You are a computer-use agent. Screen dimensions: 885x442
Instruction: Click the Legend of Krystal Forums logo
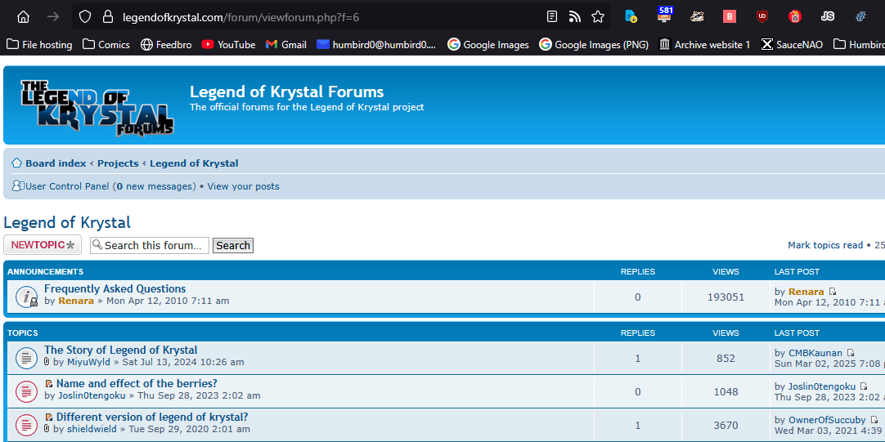point(97,107)
